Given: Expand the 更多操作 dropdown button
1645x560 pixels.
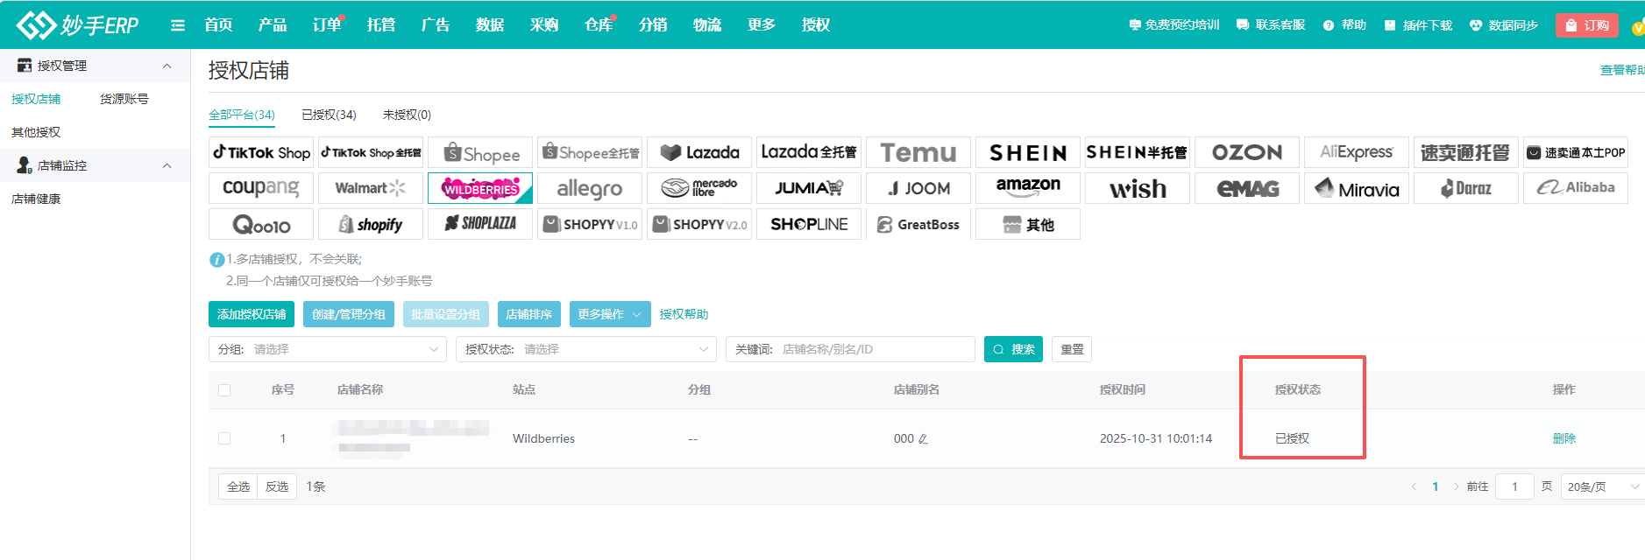Looking at the screenshot, I should pos(609,314).
